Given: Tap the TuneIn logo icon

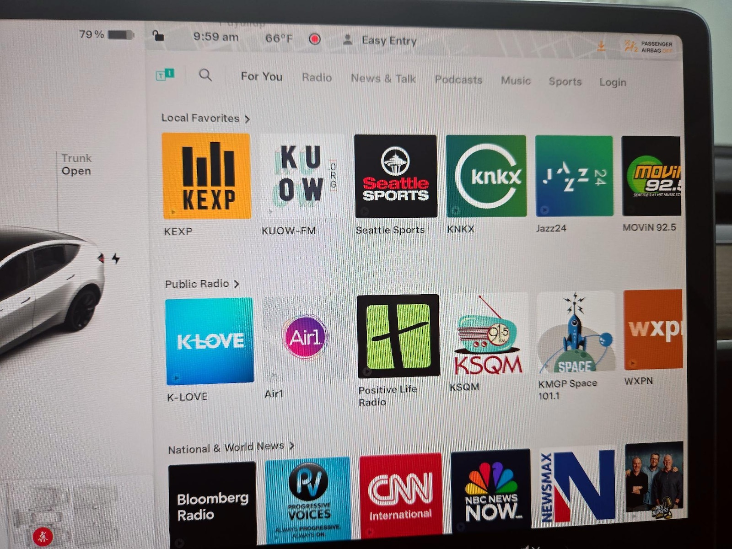Looking at the screenshot, I should point(165,75).
